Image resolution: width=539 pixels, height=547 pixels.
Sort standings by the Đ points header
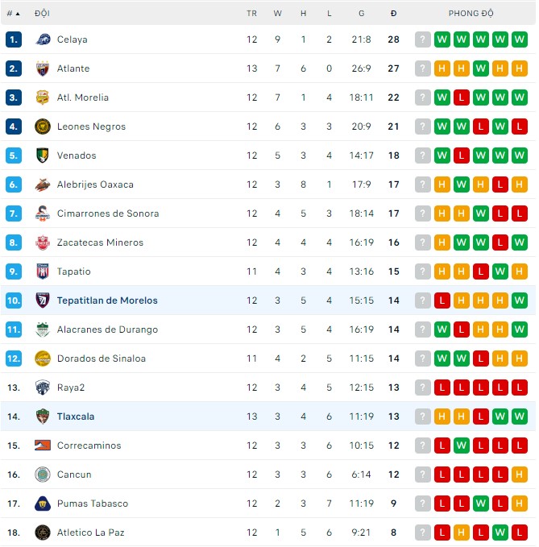tap(393, 14)
